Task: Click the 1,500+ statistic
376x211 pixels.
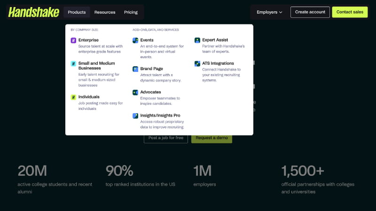Action: point(303,171)
